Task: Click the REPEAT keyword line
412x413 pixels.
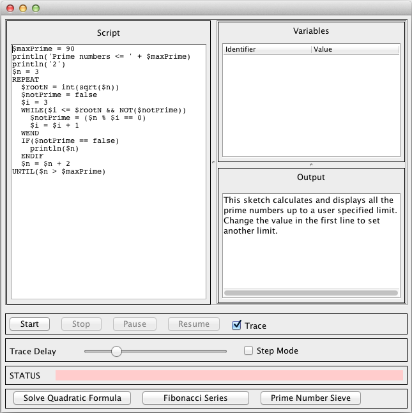Action: coord(26,79)
